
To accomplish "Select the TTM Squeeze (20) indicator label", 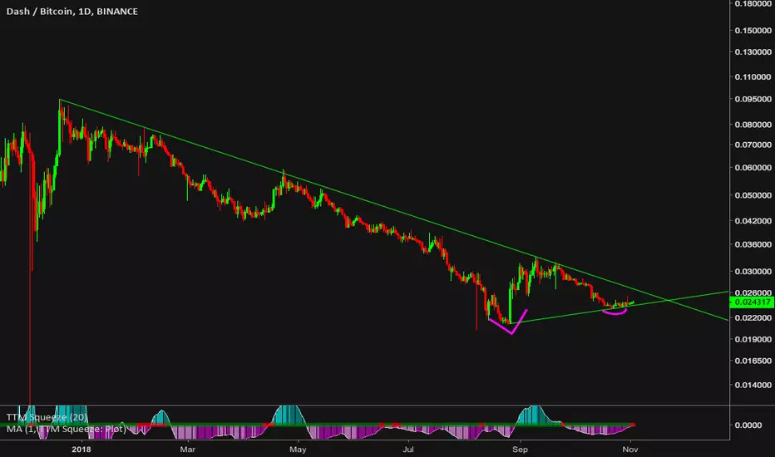I will [47, 417].
